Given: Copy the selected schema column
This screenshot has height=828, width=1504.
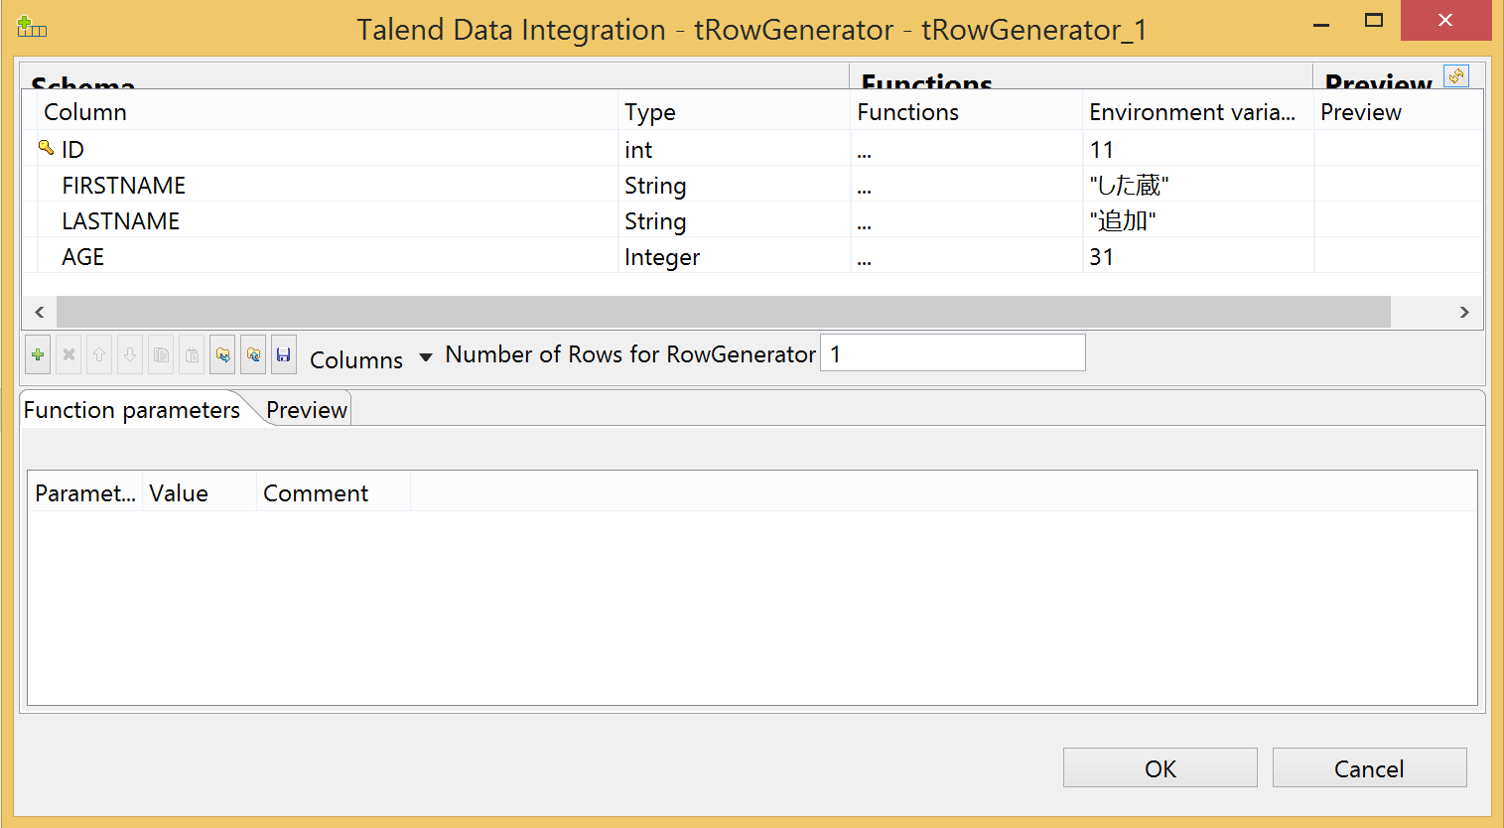Looking at the screenshot, I should pyautogui.click(x=161, y=354).
